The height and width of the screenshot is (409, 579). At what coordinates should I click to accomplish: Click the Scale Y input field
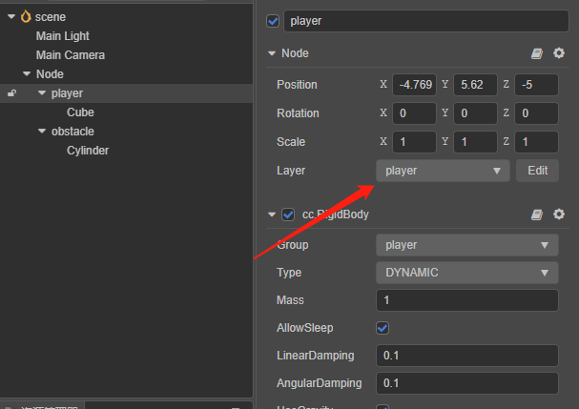pos(475,142)
